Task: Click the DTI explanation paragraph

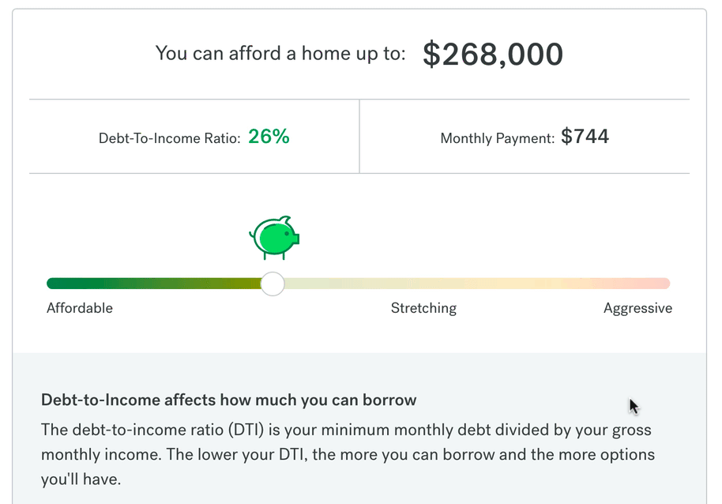Action: [x=348, y=454]
